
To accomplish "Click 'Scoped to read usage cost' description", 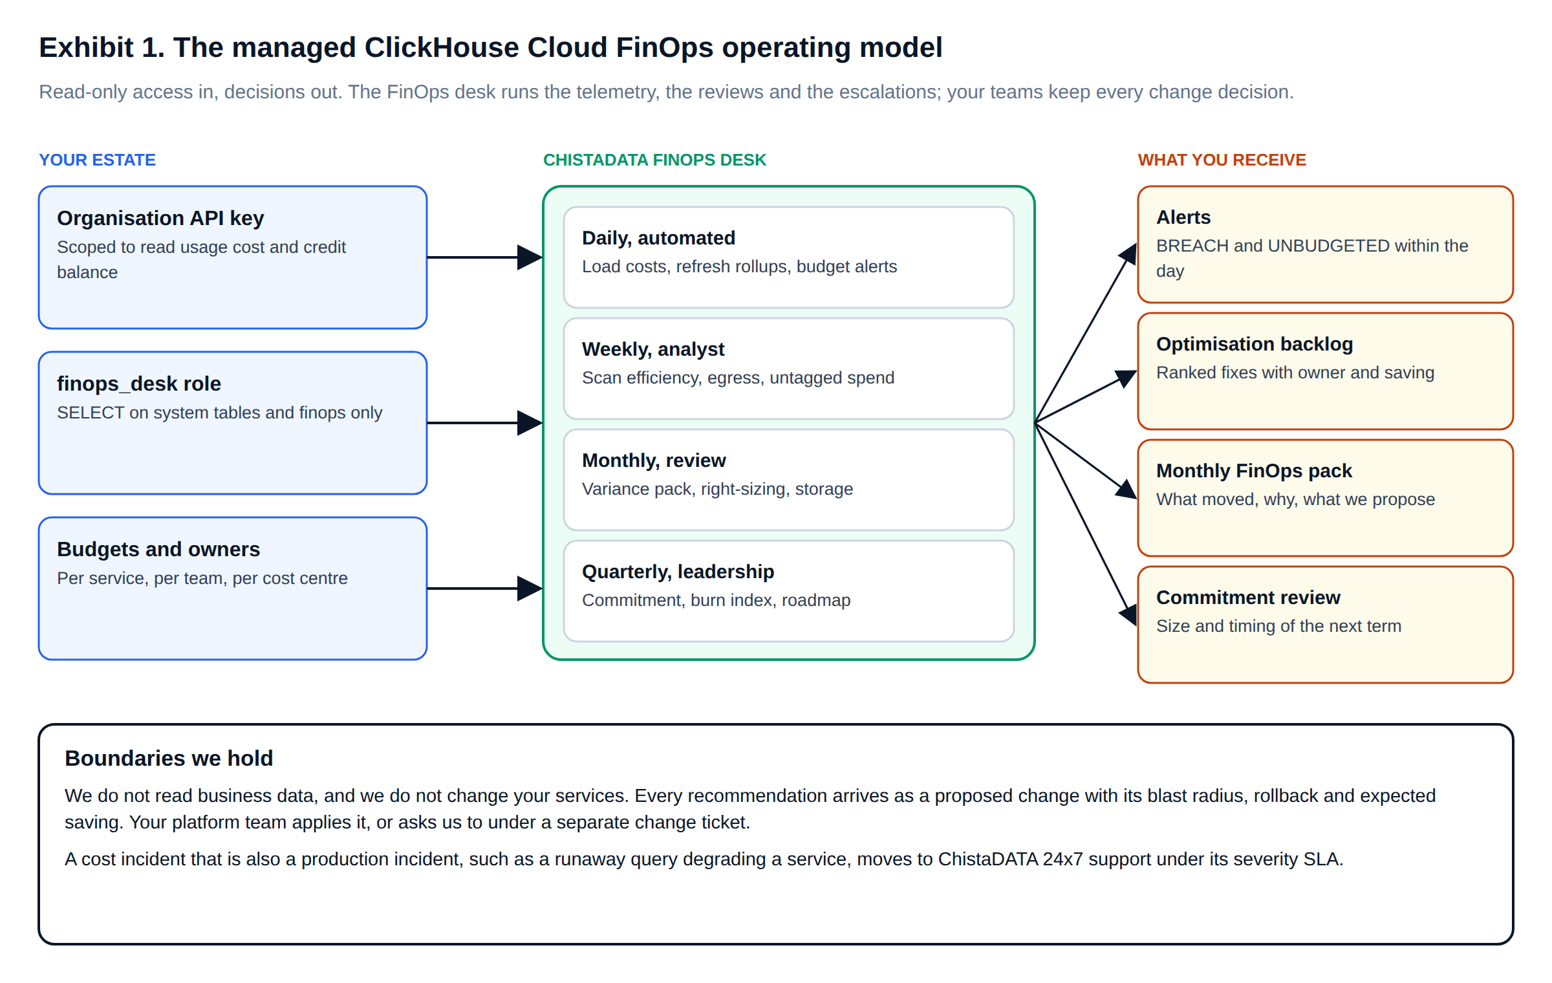I will coord(201,259).
